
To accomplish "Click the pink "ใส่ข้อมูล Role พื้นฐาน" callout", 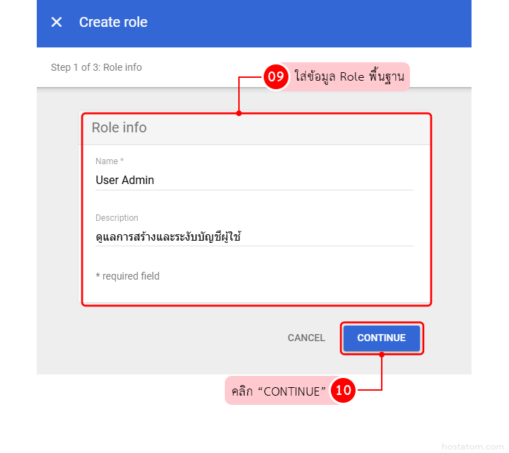I will pyautogui.click(x=349, y=77).
